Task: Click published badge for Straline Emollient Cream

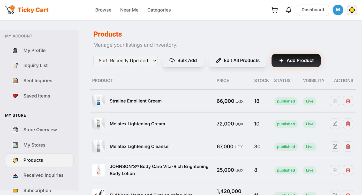Action: [286, 101]
